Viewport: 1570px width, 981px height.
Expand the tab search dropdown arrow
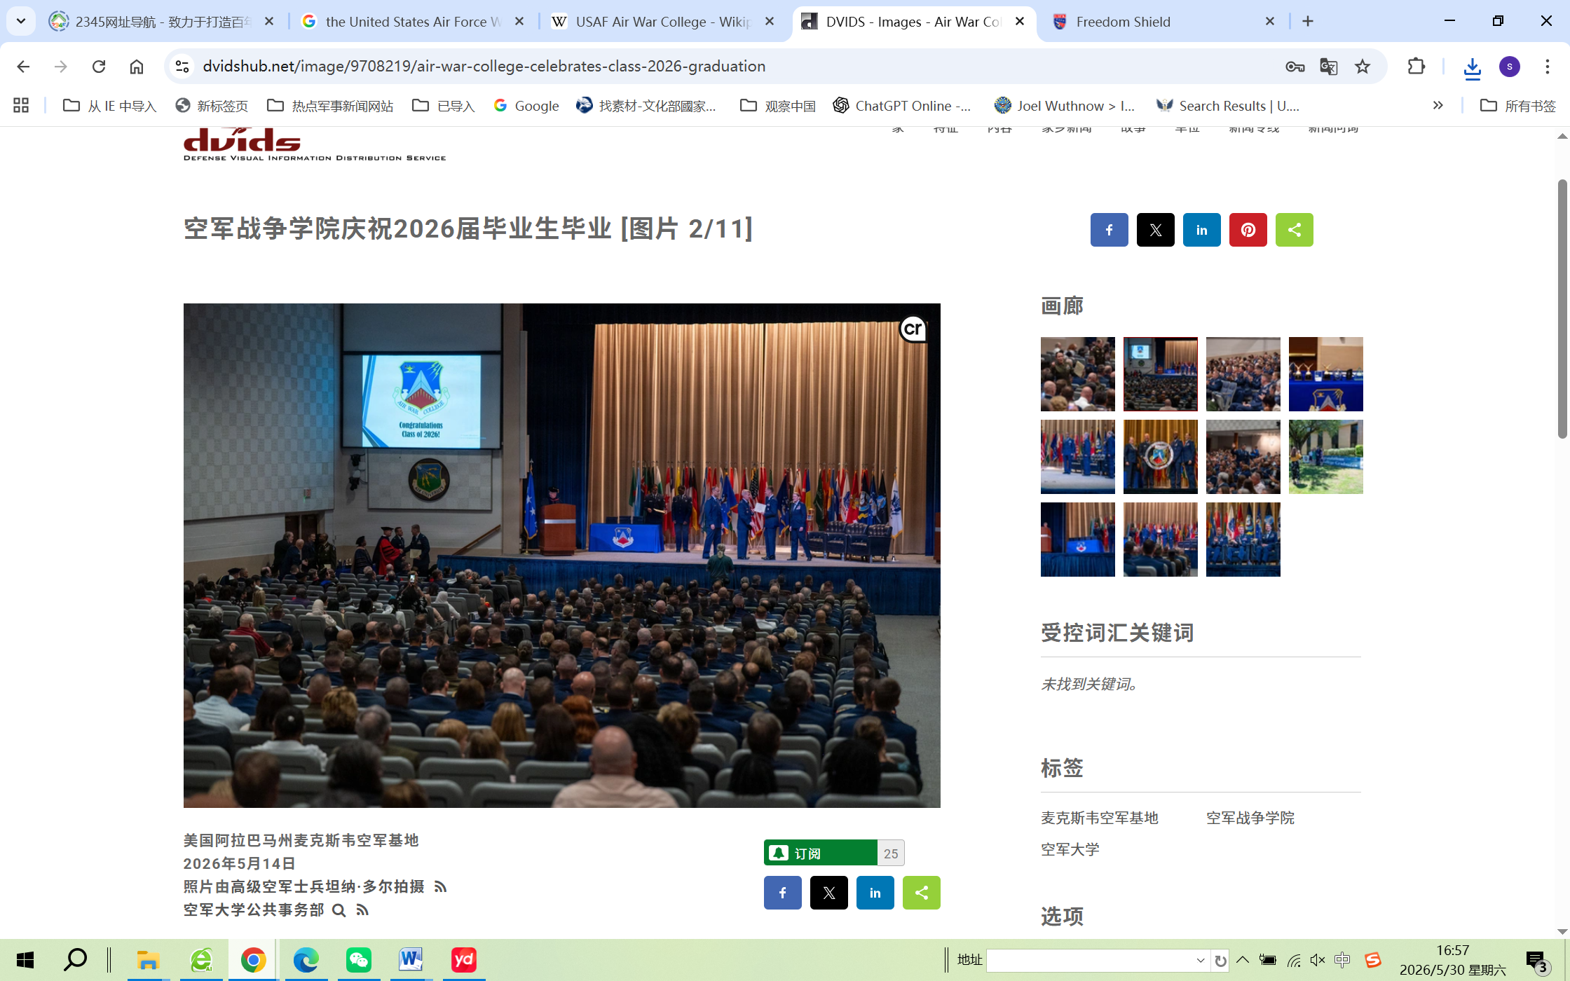pyautogui.click(x=20, y=21)
